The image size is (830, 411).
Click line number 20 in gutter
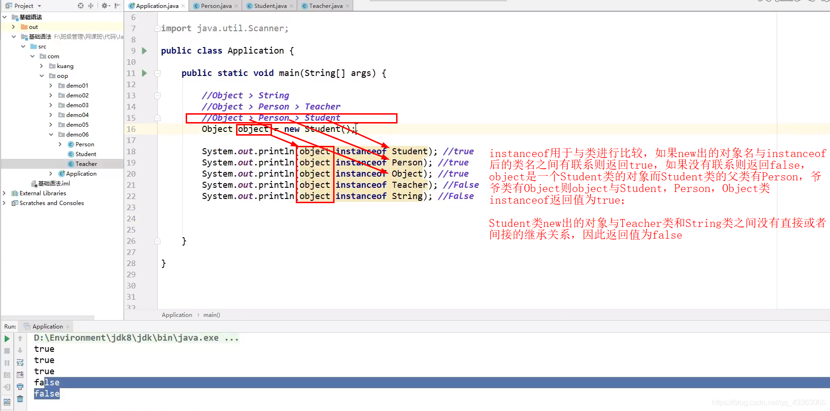pos(131,174)
